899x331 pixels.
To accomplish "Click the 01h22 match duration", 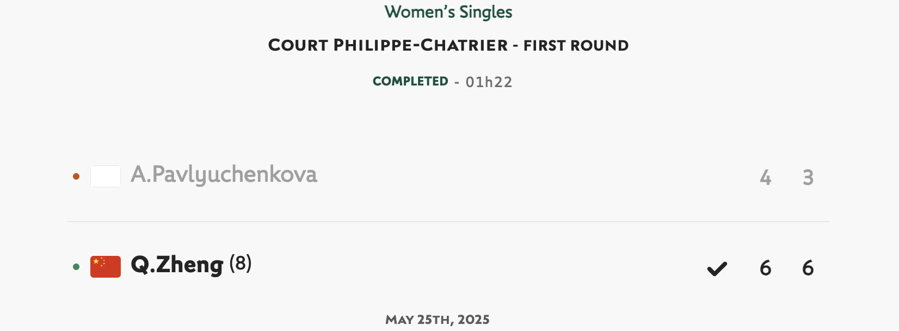I will pos(489,82).
